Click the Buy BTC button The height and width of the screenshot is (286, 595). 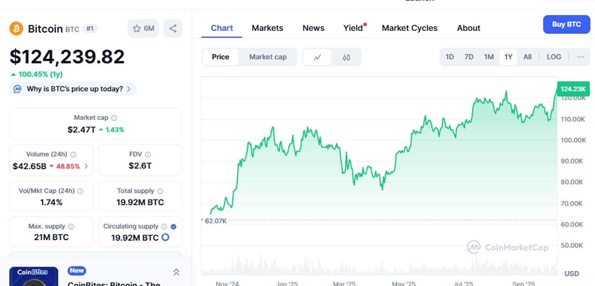click(566, 24)
